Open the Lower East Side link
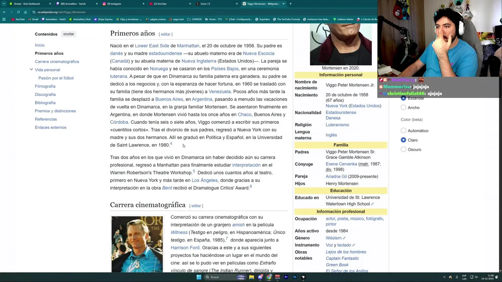Viewport: 502px width, 282px height. point(152,46)
